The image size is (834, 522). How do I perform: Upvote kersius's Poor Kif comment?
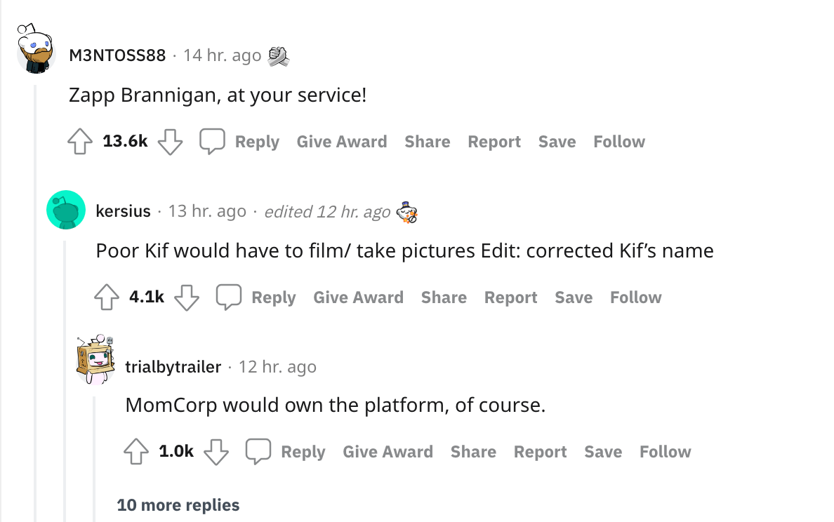[107, 297]
